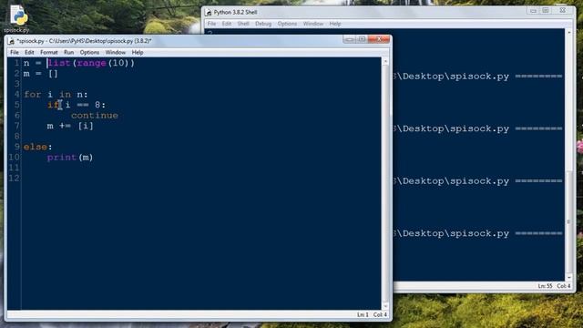583x328 pixels.
Task: Click editor scrollbar up arrow
Action: click(x=385, y=61)
